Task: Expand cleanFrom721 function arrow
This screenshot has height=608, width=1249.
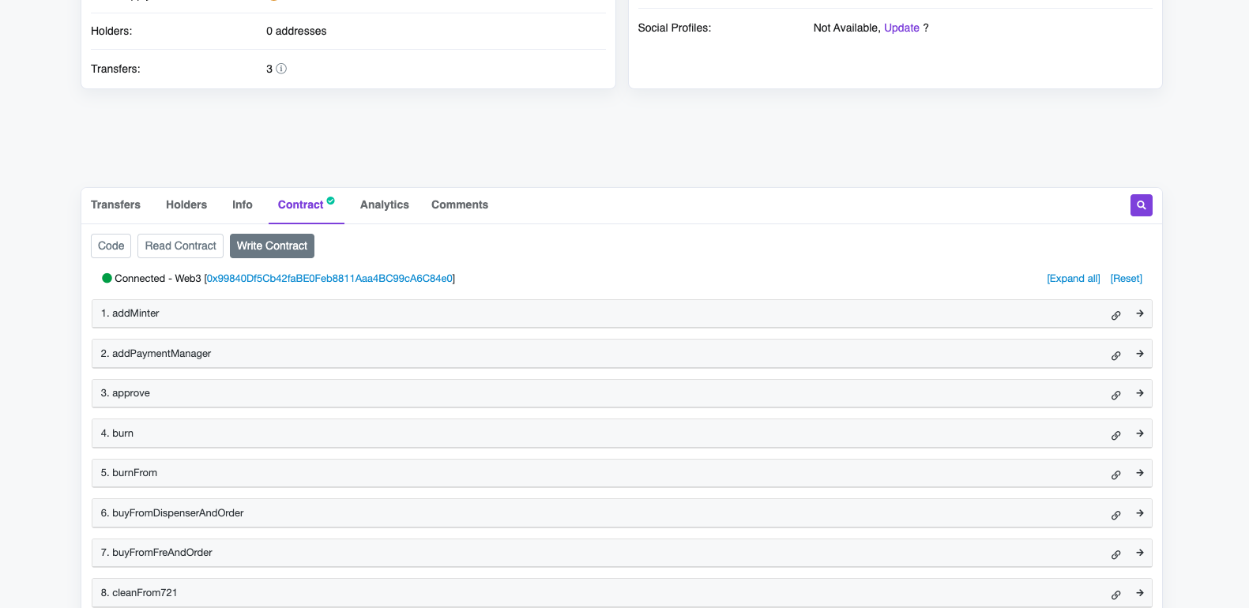Action: (1140, 593)
